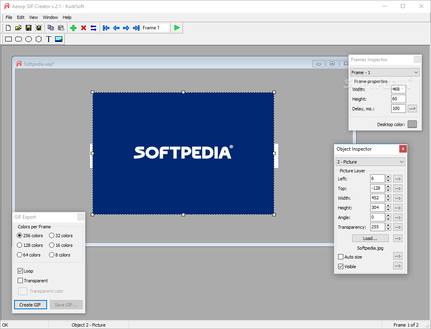Click the Load... picture button
The height and width of the screenshot is (329, 431).
[x=370, y=238]
